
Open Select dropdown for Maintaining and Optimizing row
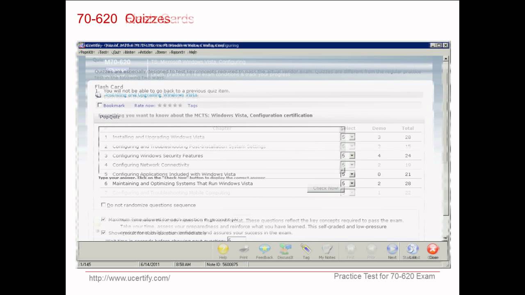[x=348, y=184]
